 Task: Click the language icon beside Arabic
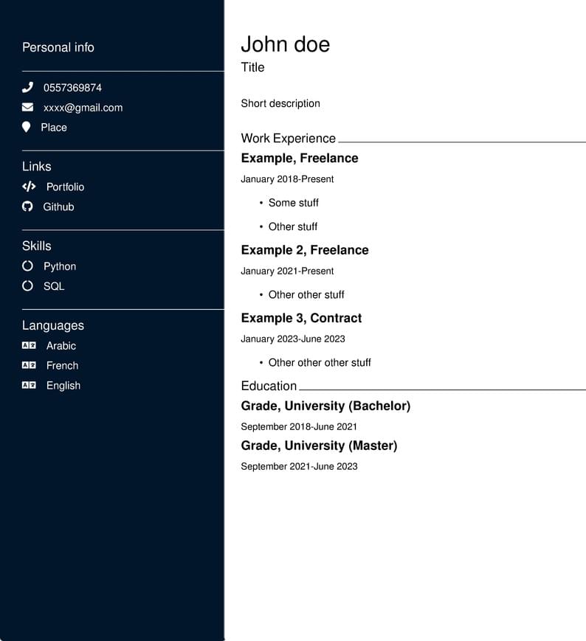tap(29, 345)
